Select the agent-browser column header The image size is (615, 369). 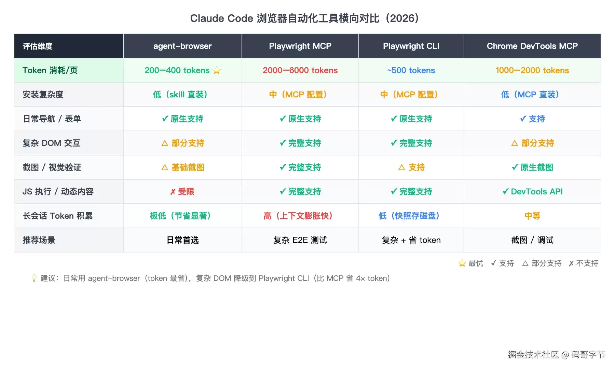tap(182, 46)
